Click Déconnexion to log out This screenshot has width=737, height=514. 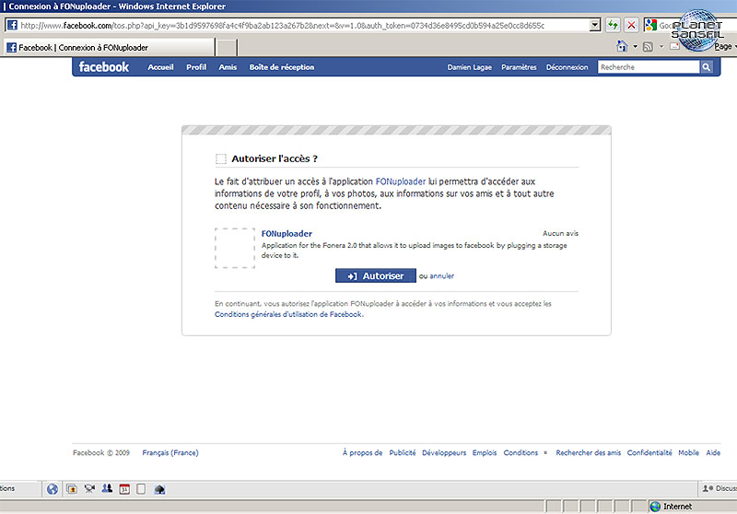[567, 67]
